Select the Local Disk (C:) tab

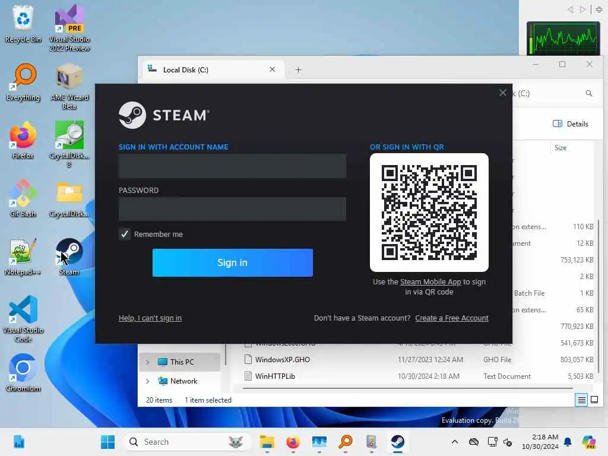pyautogui.click(x=213, y=70)
